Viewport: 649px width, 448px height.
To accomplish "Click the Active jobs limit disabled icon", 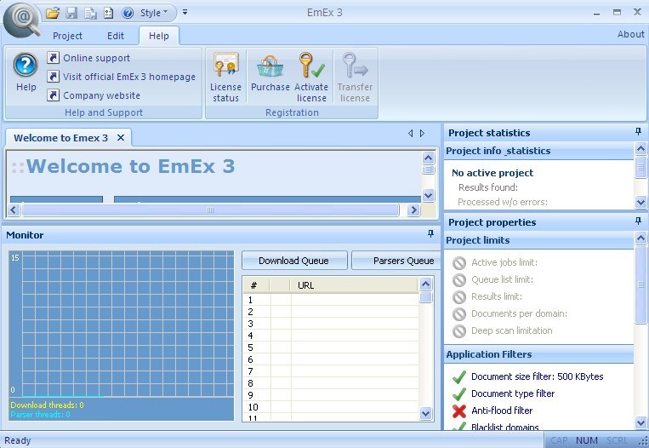I will pyautogui.click(x=459, y=262).
